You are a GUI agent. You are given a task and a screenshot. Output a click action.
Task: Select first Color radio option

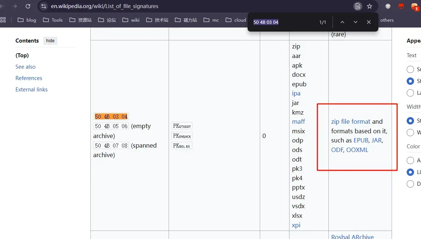pos(410,160)
